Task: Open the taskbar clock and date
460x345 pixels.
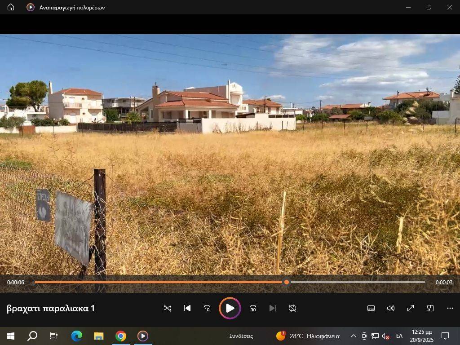Action: click(x=421, y=336)
